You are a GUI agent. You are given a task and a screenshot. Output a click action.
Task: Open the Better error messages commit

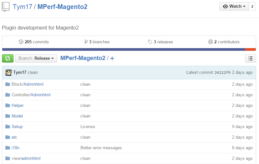click(x=101, y=148)
